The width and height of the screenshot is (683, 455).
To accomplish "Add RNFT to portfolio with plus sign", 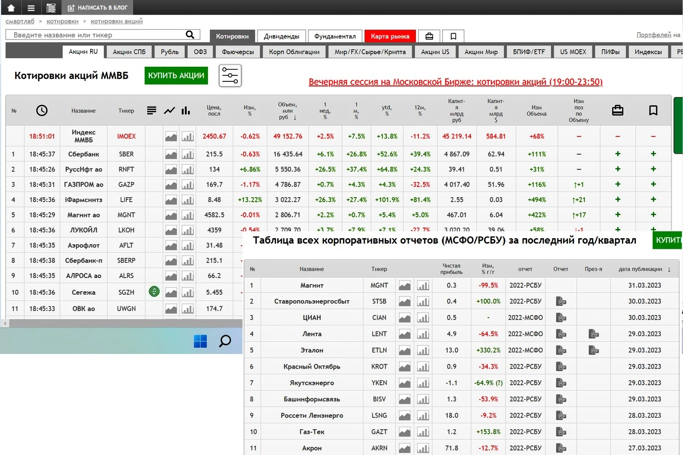I will [x=618, y=169].
